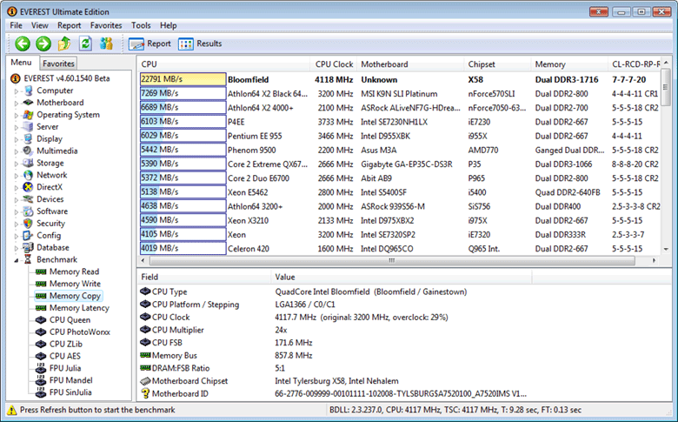The height and width of the screenshot is (422, 678).
Task: Open the Report menu
Action: 70,25
